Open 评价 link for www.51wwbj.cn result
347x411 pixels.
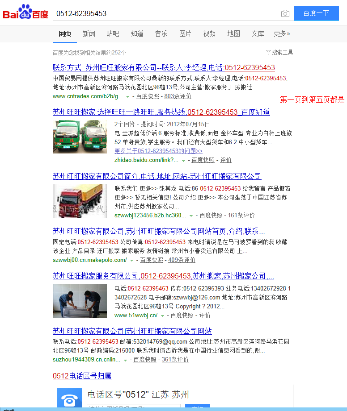205,315
